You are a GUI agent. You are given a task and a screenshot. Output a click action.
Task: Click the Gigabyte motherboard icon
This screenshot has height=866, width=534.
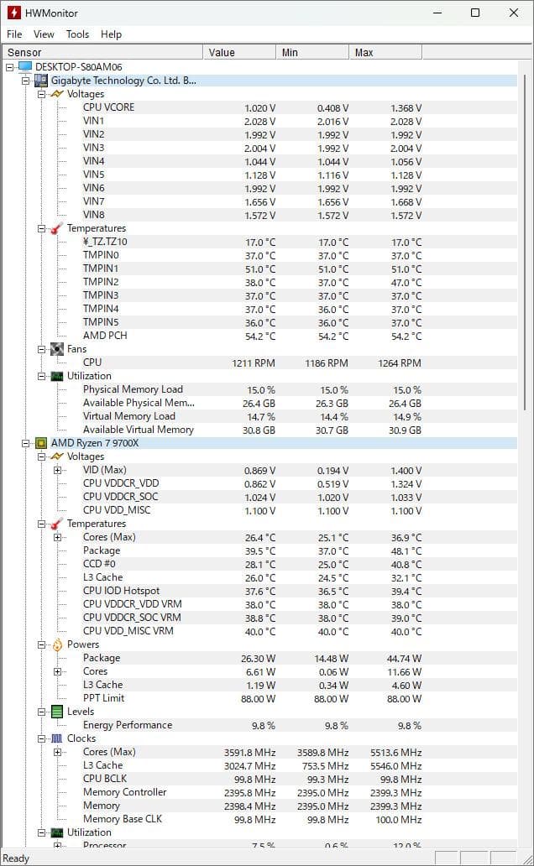pyautogui.click(x=42, y=81)
